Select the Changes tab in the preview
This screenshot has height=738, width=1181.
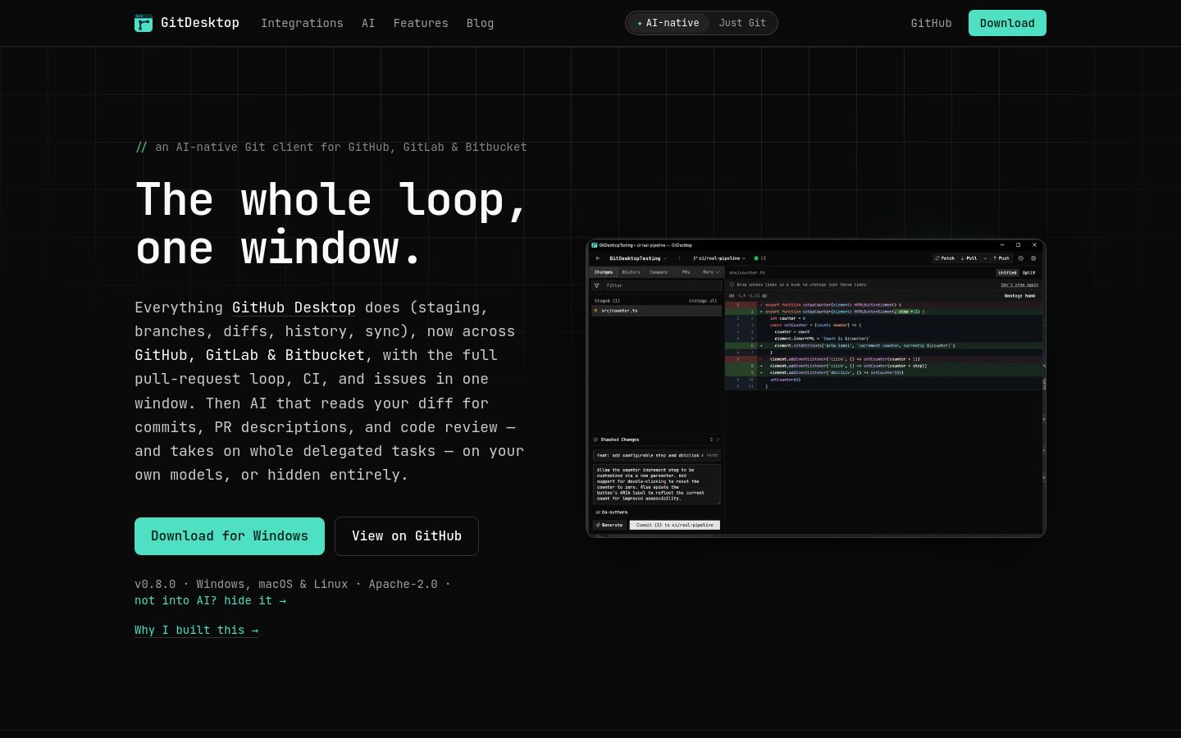[604, 272]
